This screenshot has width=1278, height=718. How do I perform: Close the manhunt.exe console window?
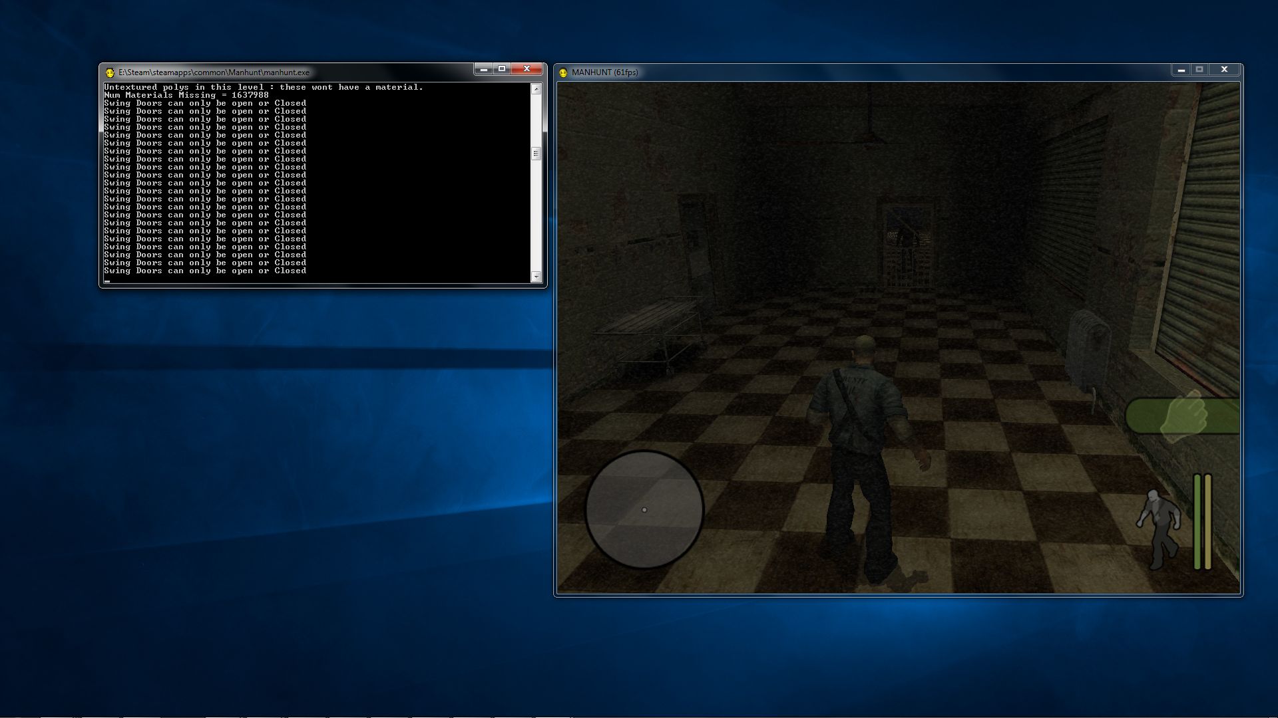527,68
